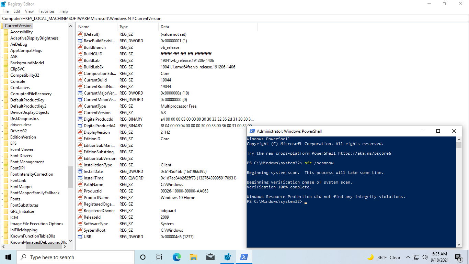Select the IniFileMapping key

[24, 230]
